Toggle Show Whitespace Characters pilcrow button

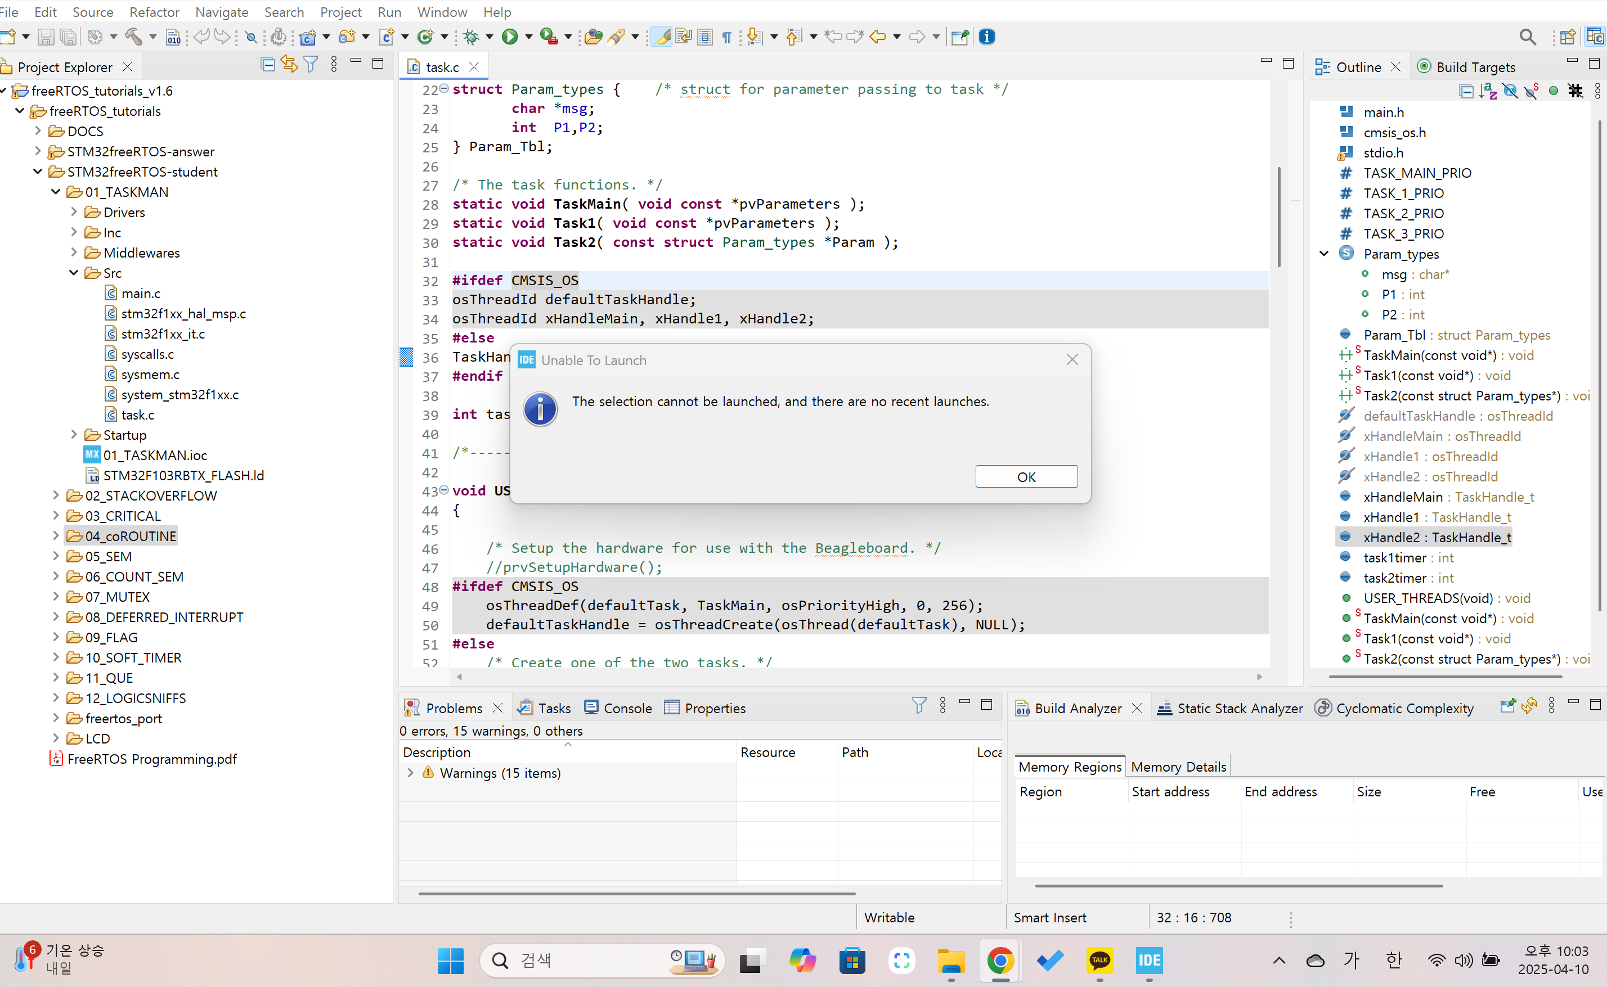(727, 37)
